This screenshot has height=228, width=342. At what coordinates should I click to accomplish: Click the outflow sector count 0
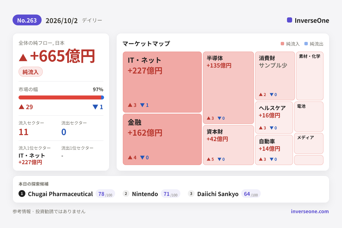(x=64, y=132)
